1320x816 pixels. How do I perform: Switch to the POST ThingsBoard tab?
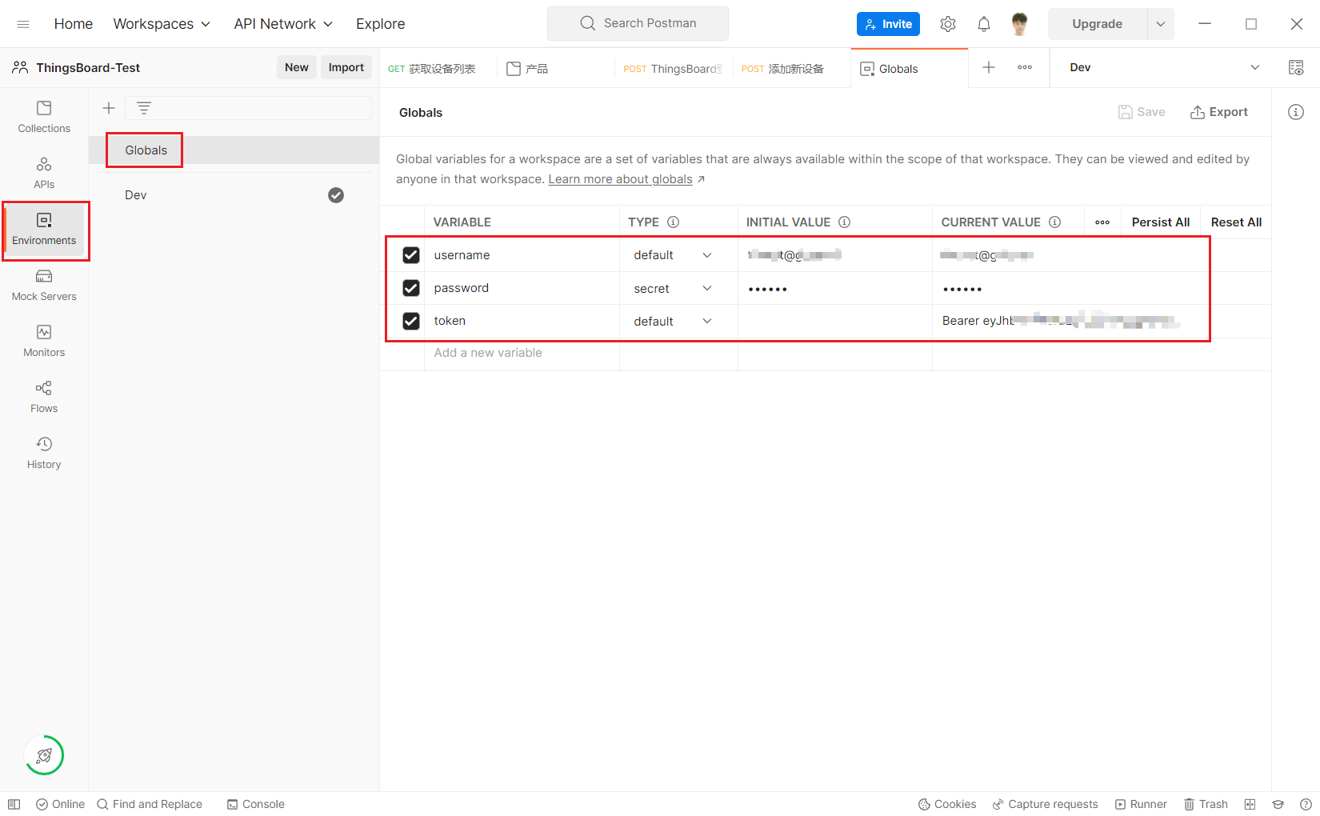click(x=673, y=68)
